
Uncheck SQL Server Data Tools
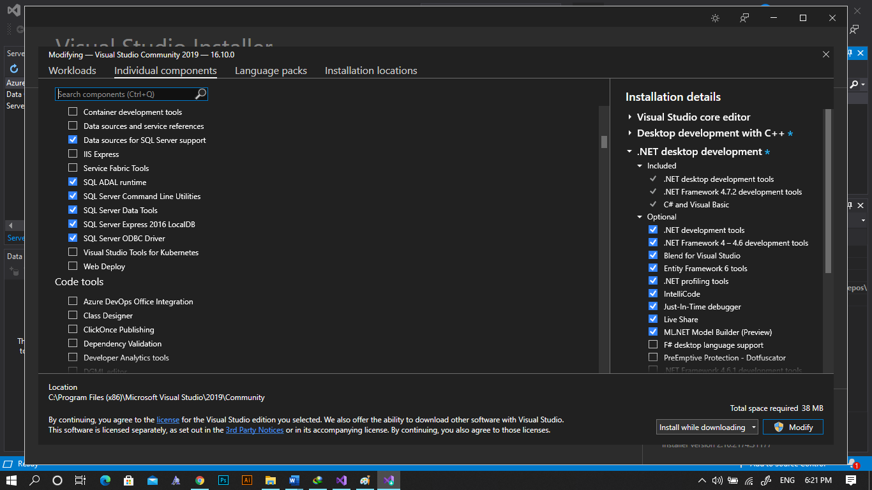click(x=73, y=210)
